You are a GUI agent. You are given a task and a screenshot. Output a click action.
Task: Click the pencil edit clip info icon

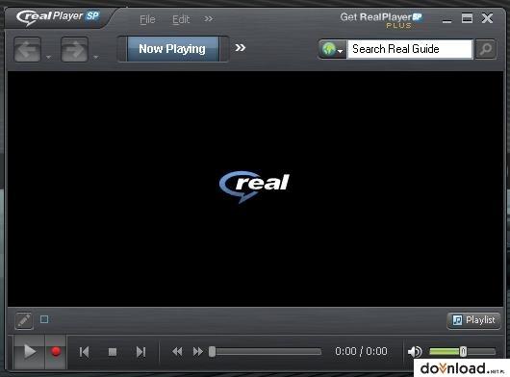(24, 320)
